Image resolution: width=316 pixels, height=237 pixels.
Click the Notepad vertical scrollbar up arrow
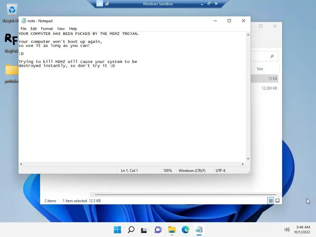point(248,35)
